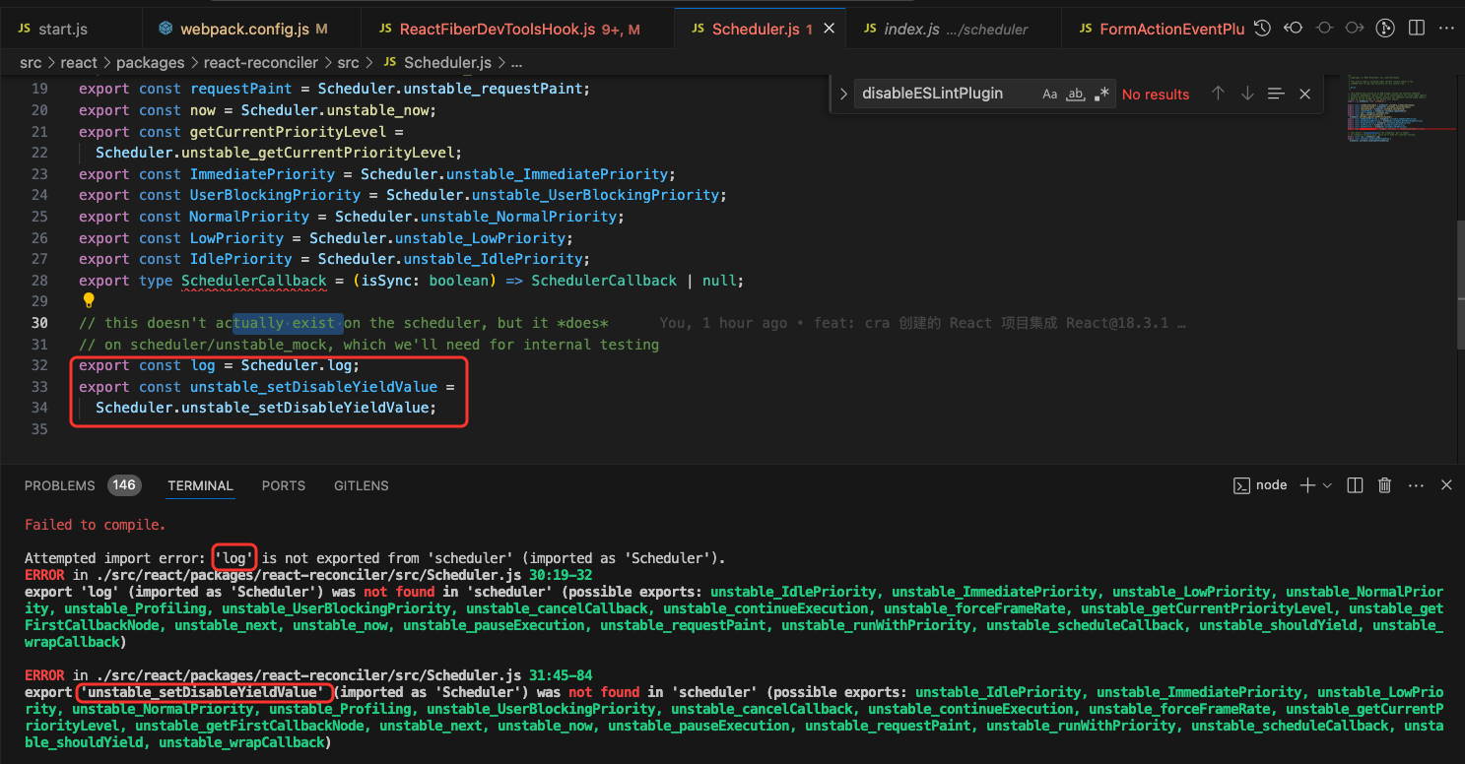Click line number 30 in the gutter
Viewport: 1465px width, 764px height.
click(39, 323)
